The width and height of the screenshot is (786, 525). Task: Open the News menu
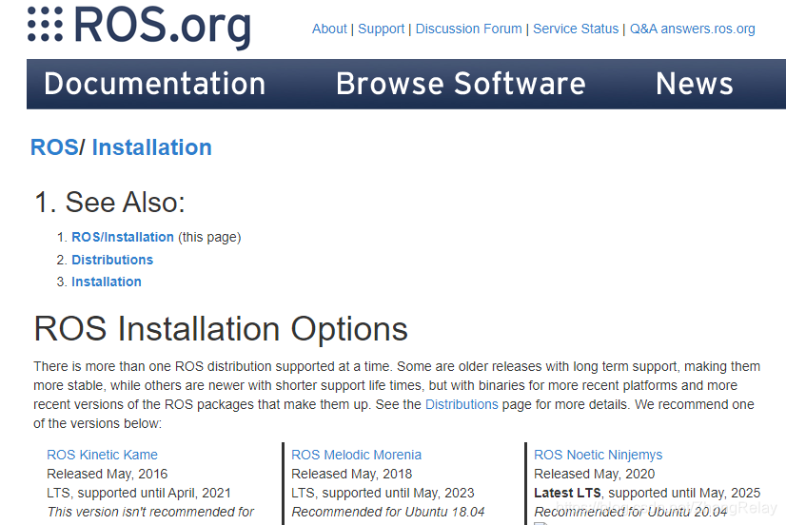(x=695, y=84)
